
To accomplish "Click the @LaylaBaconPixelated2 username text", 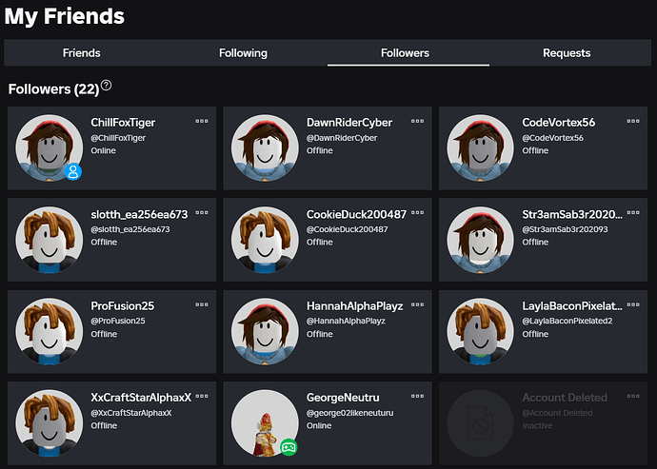I will 567,322.
